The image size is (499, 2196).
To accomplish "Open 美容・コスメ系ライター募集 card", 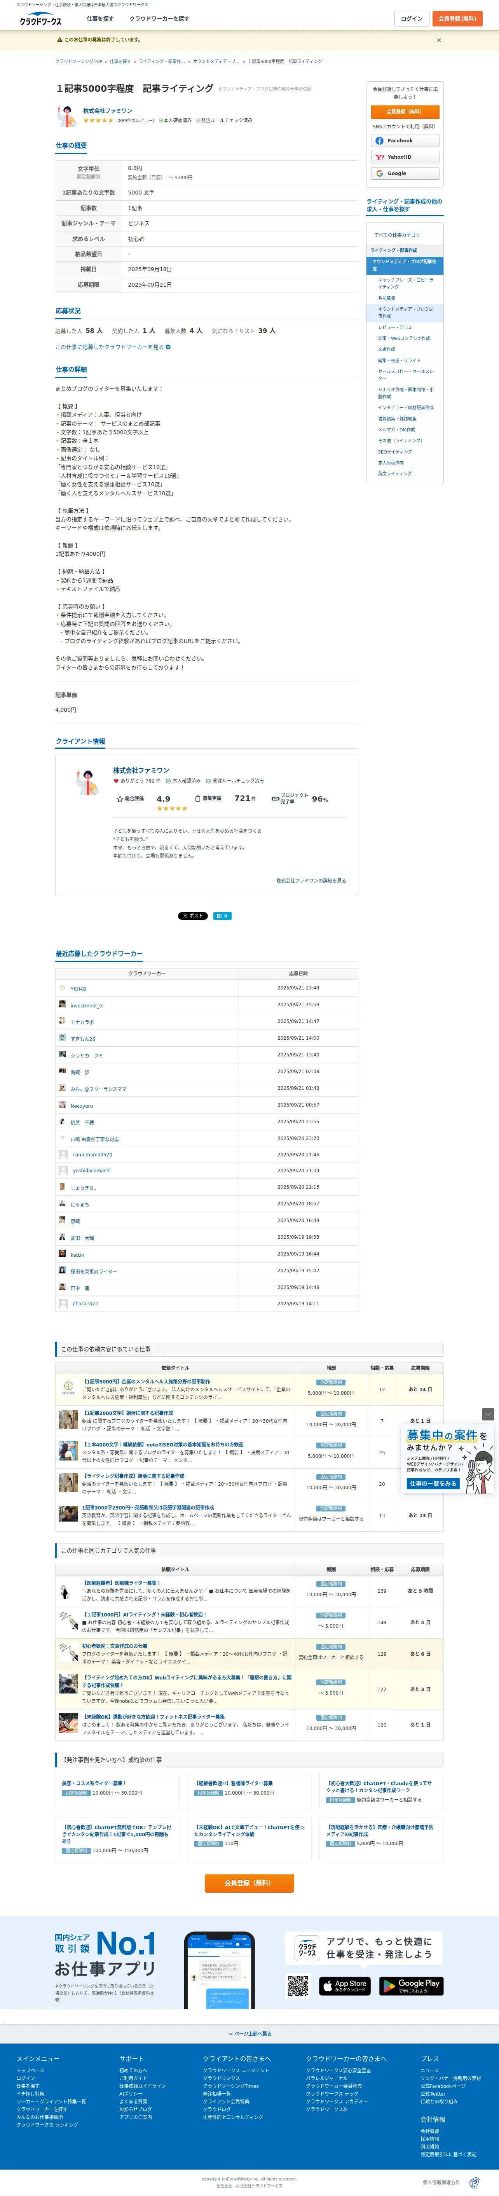I will click(94, 1783).
